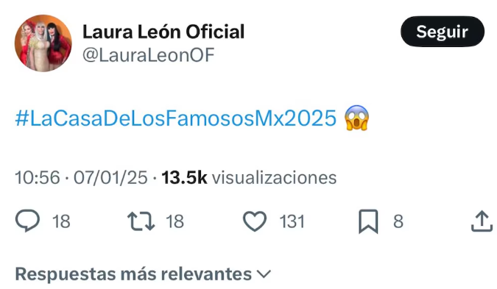Bookmark this tweet with the bookmark icon

(368, 221)
